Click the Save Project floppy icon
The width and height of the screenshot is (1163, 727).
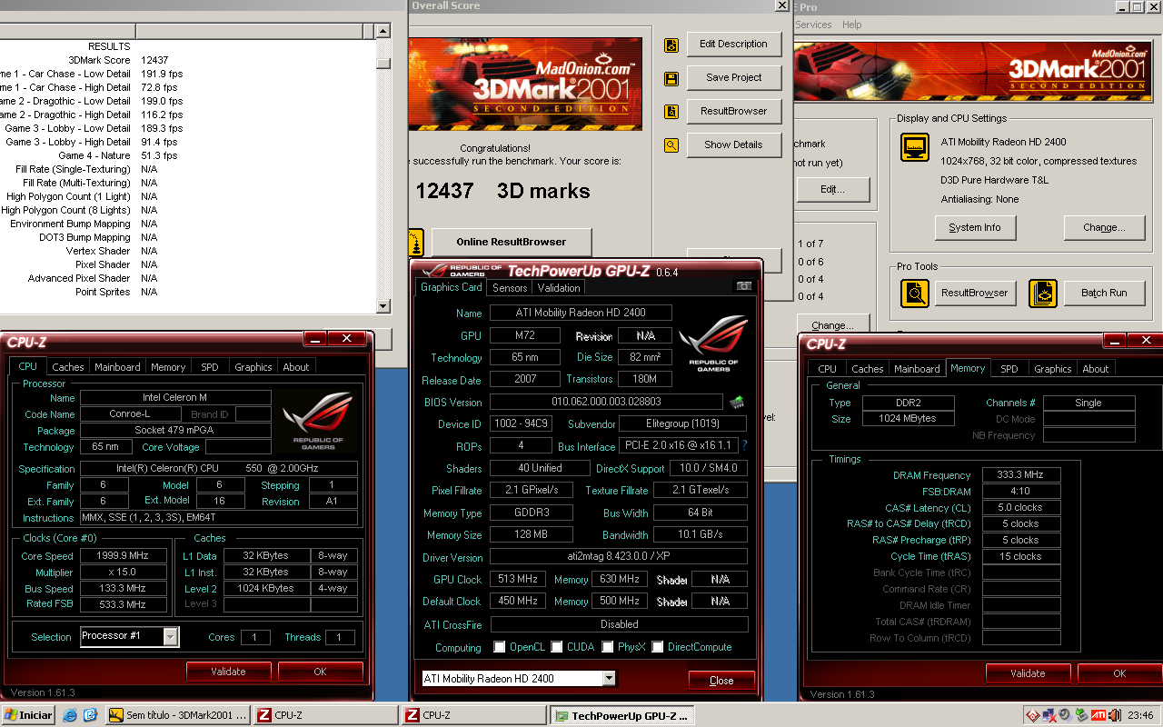671,78
